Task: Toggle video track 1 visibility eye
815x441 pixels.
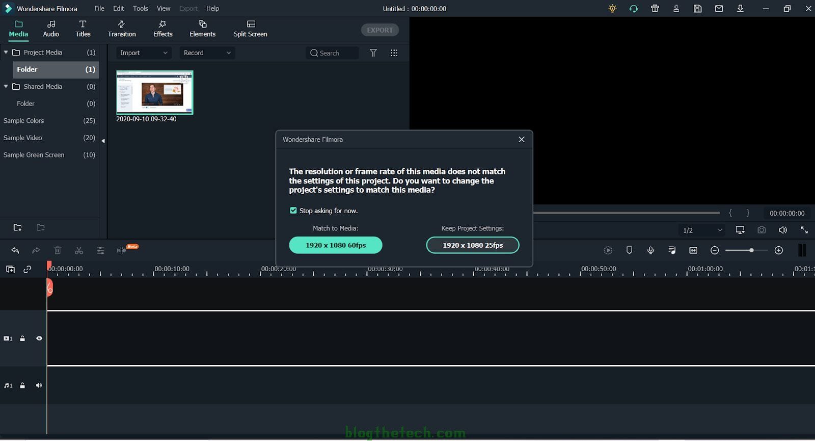Action: 39,339
